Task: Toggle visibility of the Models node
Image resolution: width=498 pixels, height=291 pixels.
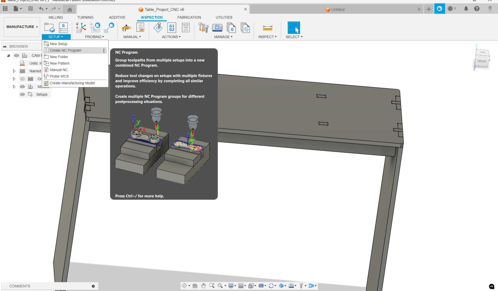Action: click(x=23, y=87)
